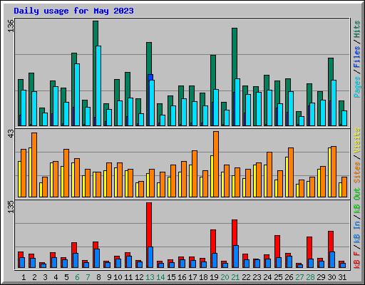
Task: Click the day "10" label on the x-axis
Action: (x=118, y=277)
